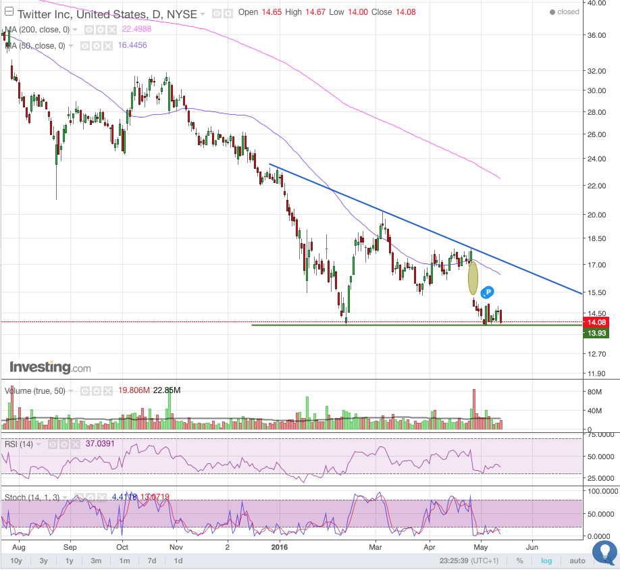
Task: Select the 3y time range
Action: tap(43, 561)
